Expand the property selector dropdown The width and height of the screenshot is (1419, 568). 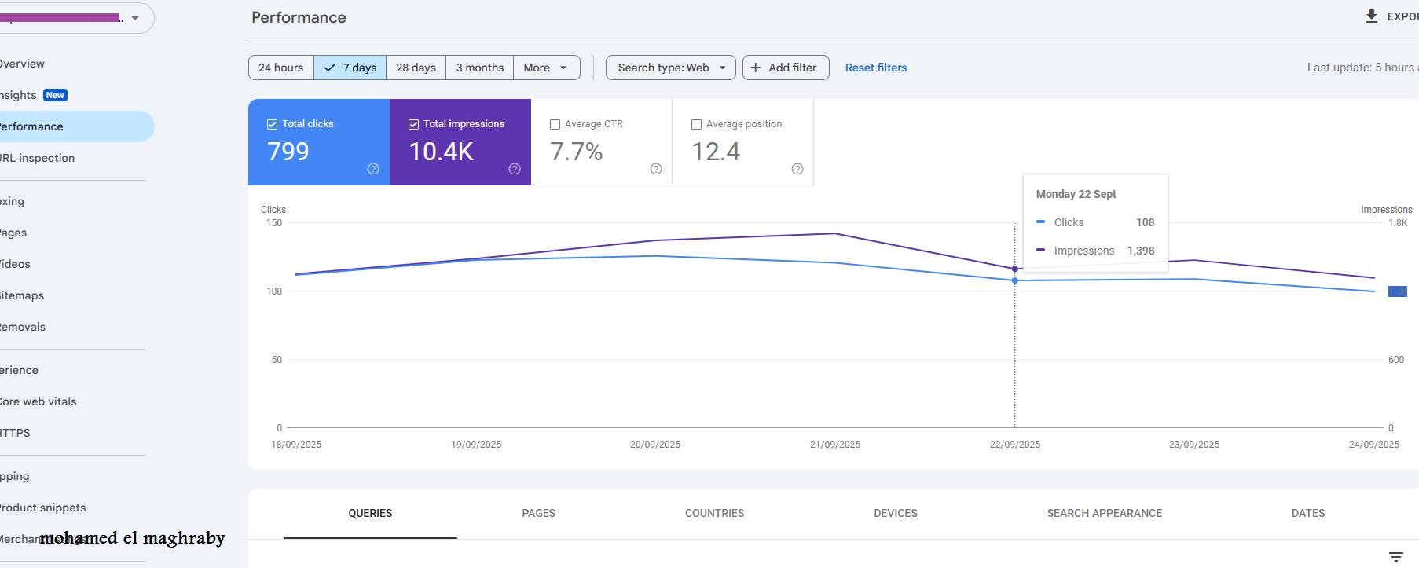point(135,18)
